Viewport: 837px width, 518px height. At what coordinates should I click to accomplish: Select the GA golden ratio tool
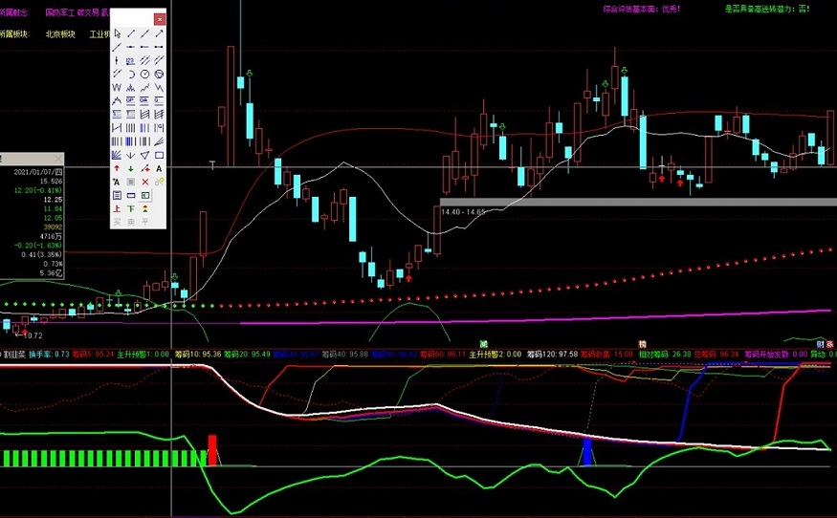click(144, 100)
